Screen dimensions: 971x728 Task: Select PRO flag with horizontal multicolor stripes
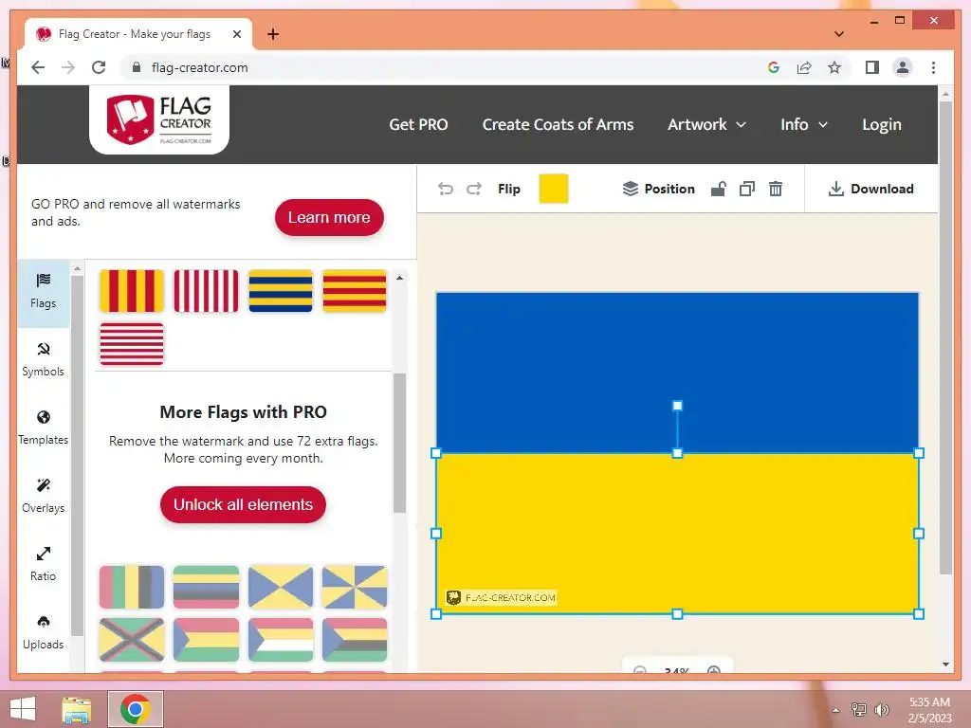(206, 587)
